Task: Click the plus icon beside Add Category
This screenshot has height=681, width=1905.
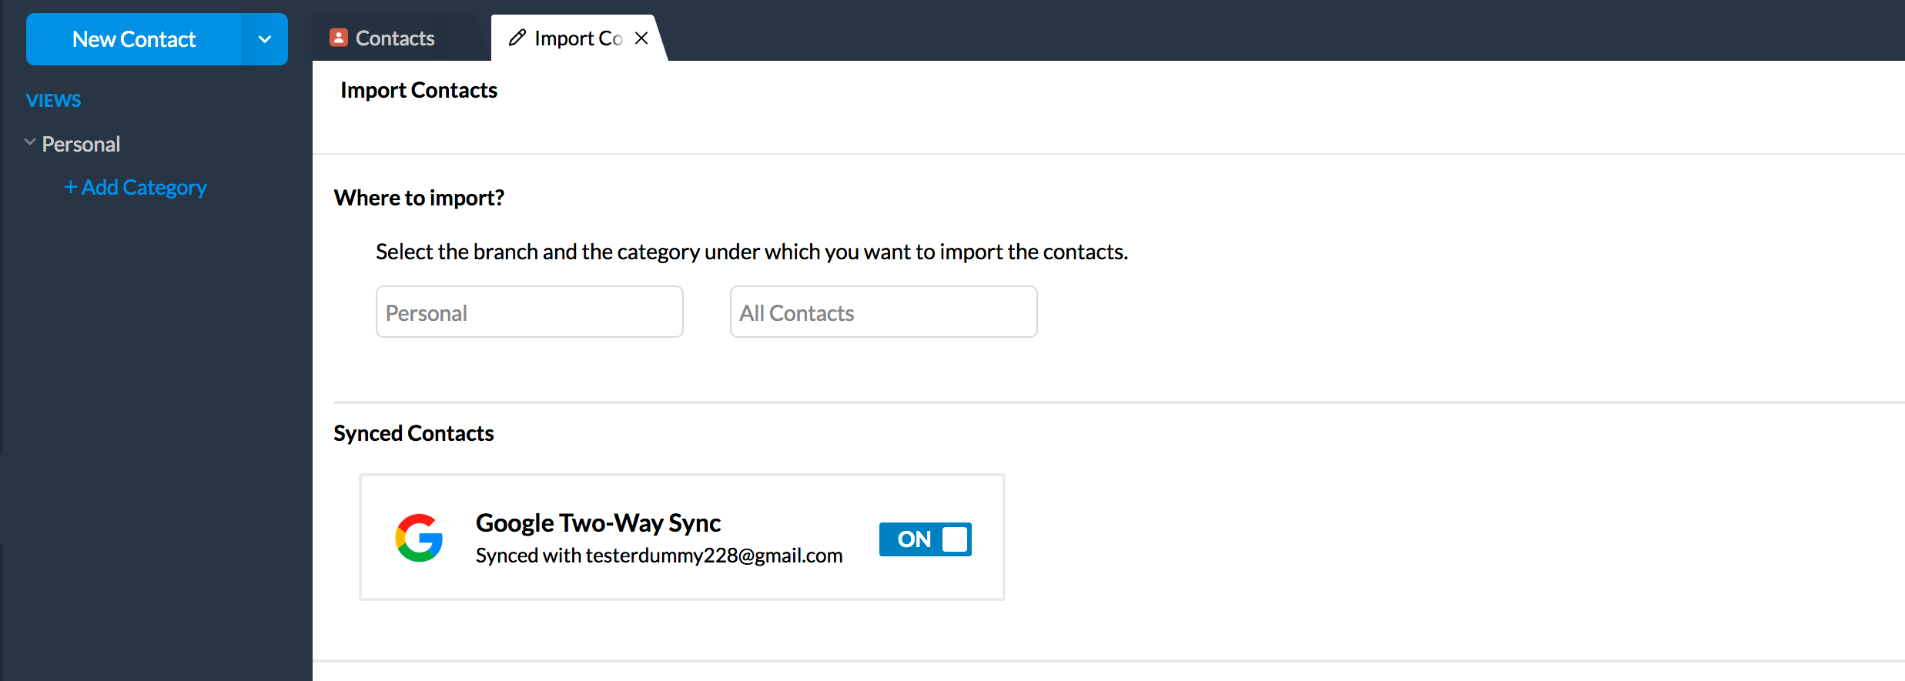Action: coord(70,187)
